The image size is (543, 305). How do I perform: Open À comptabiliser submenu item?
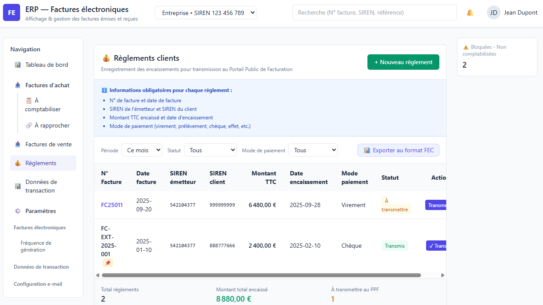tap(48, 105)
